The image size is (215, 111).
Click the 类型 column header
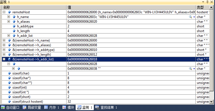202,7
